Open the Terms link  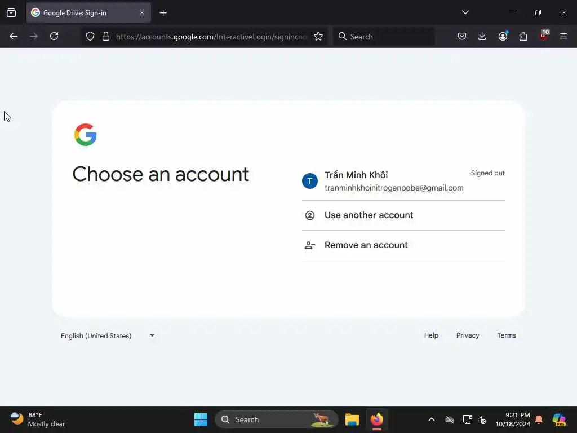click(x=507, y=335)
